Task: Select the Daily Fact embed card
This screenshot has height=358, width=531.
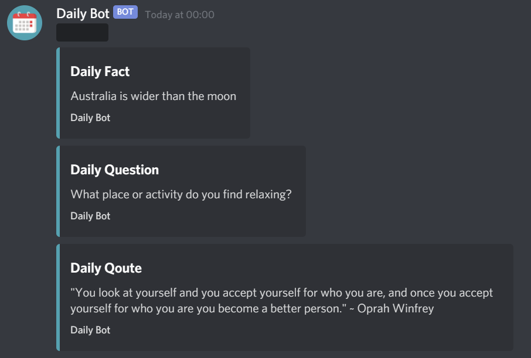Action: [x=152, y=93]
